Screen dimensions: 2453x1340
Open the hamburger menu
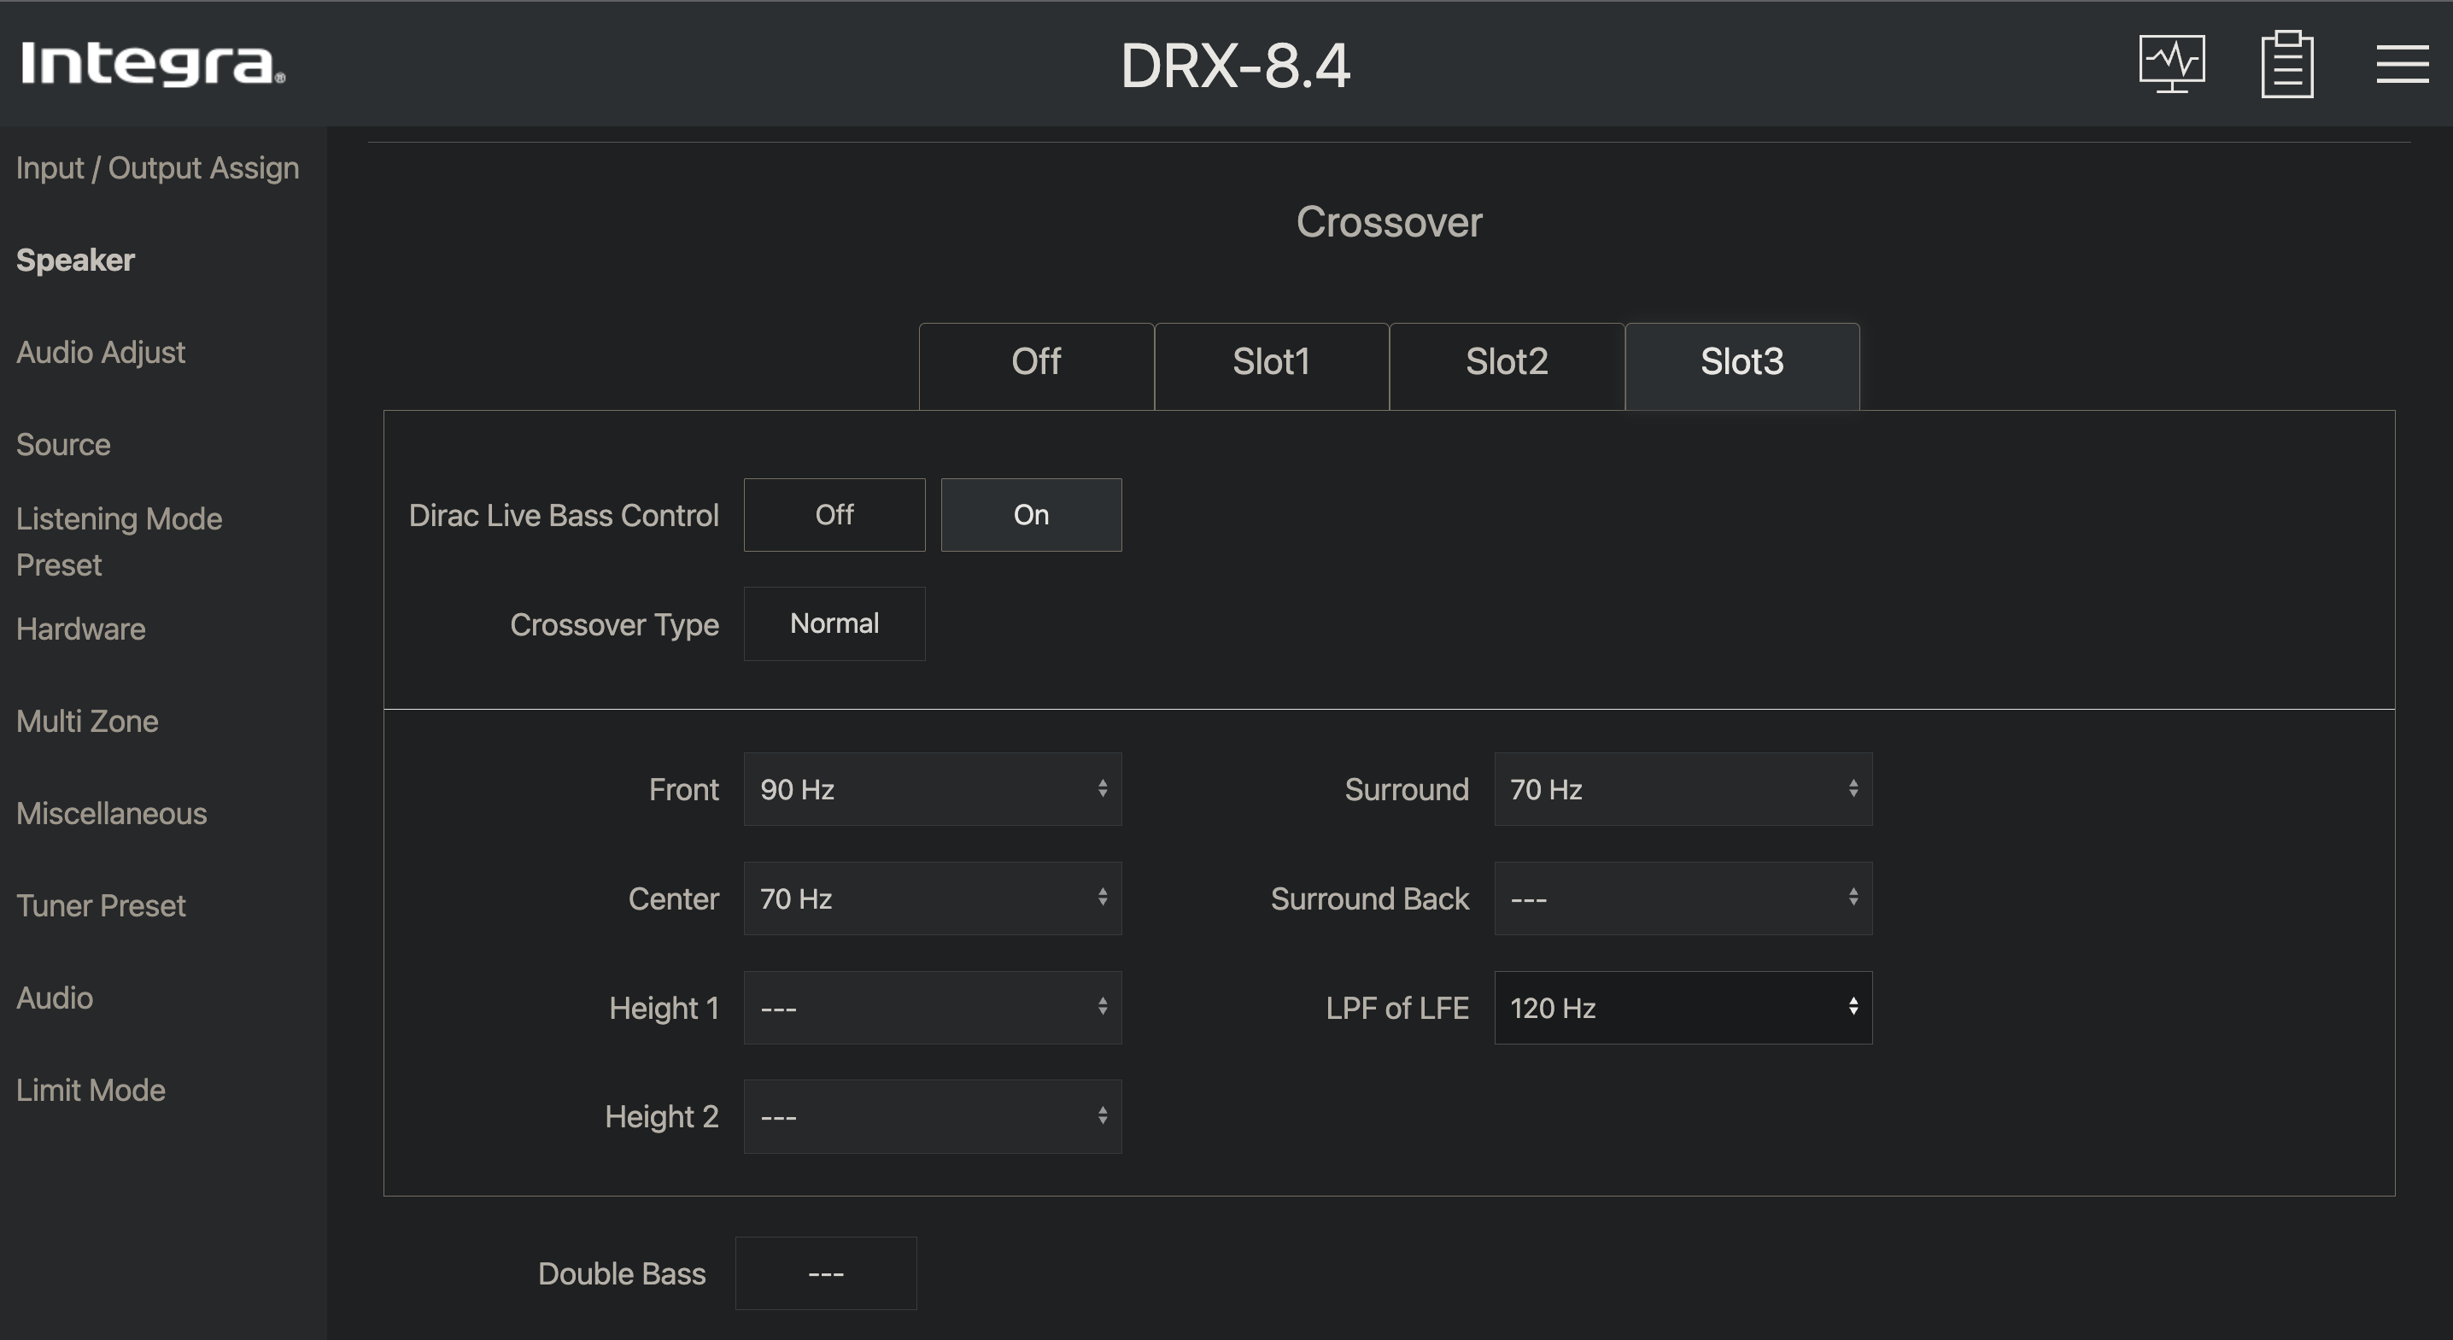2402,64
